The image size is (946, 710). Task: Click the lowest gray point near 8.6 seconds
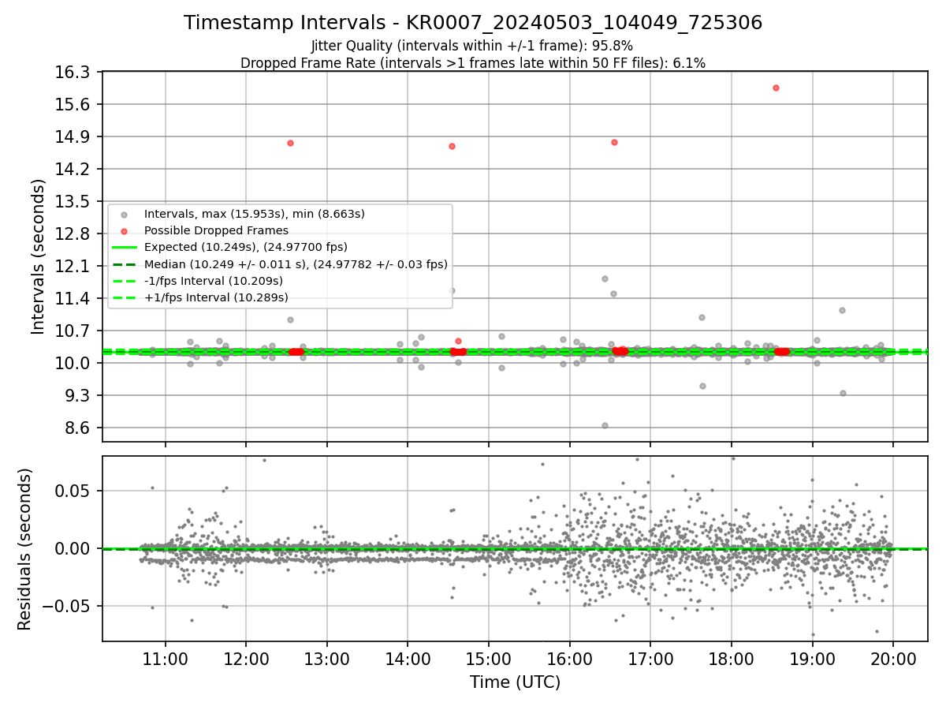(x=605, y=425)
